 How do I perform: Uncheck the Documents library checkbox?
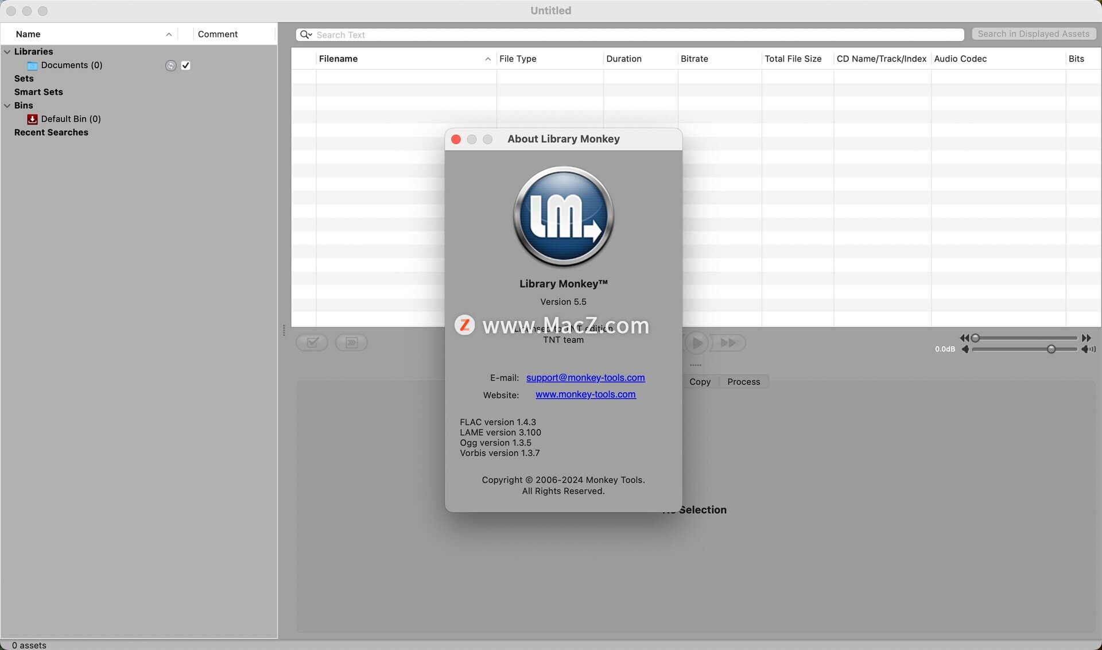tap(185, 65)
